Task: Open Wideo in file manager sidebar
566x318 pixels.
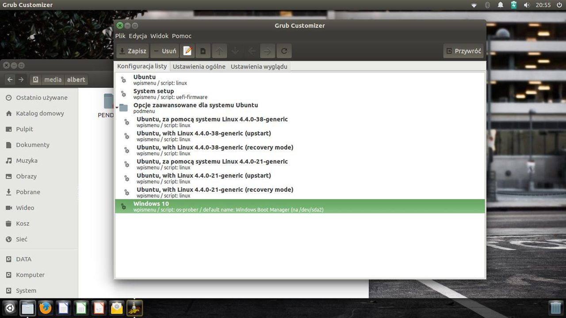Action: 39,208
